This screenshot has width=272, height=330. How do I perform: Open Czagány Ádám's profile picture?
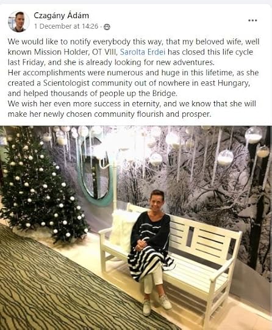[18, 21]
